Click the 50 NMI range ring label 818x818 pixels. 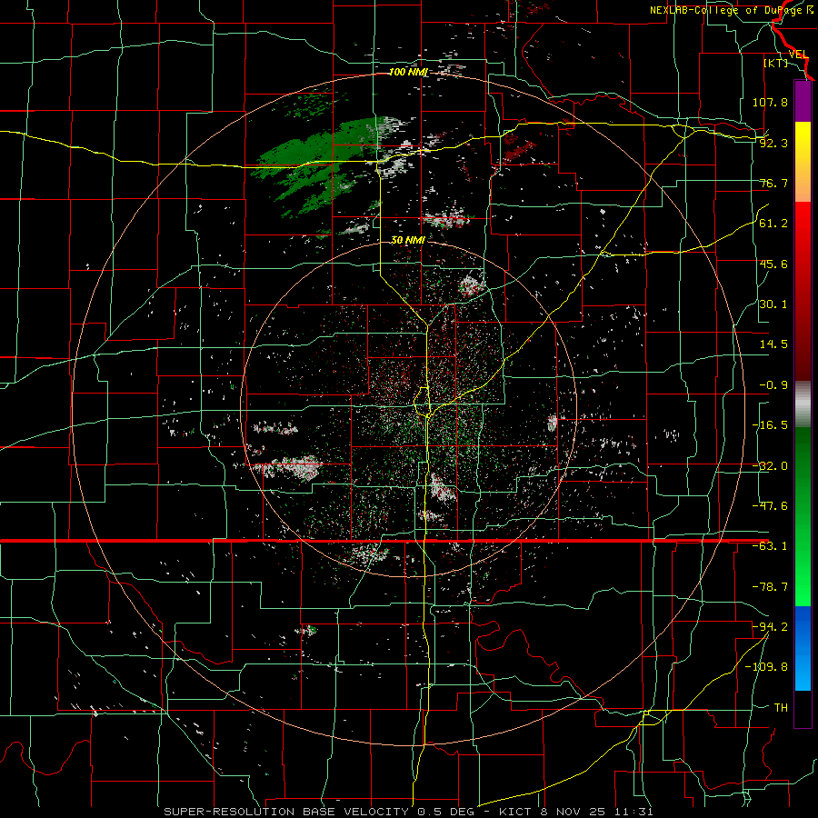408,240
